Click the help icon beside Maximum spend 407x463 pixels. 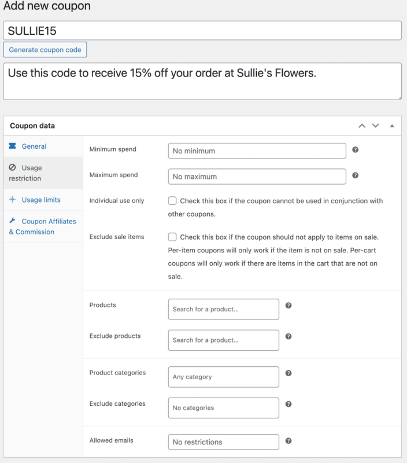(x=355, y=175)
